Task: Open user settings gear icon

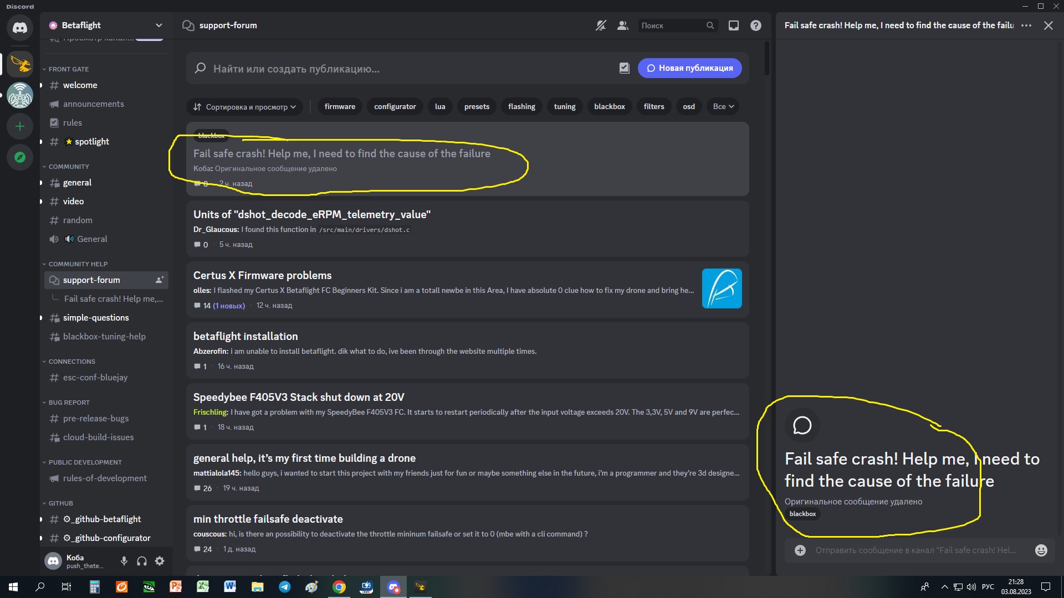Action: point(160,561)
